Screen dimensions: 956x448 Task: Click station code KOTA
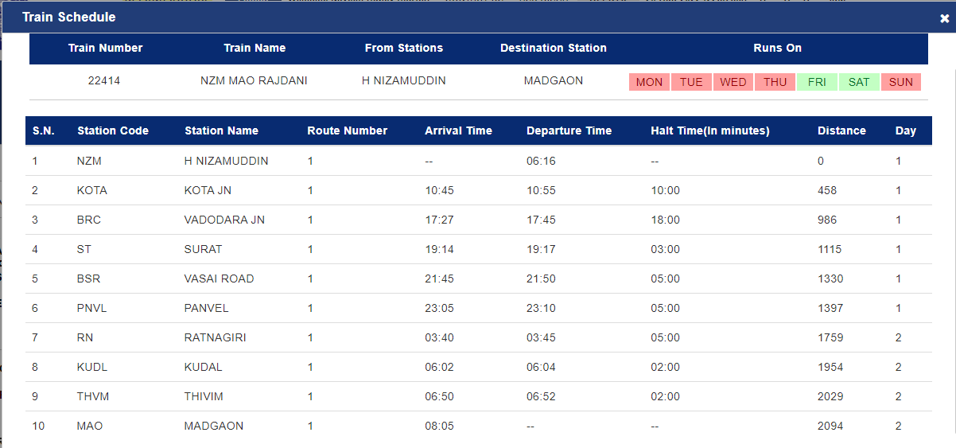pyautogui.click(x=91, y=190)
